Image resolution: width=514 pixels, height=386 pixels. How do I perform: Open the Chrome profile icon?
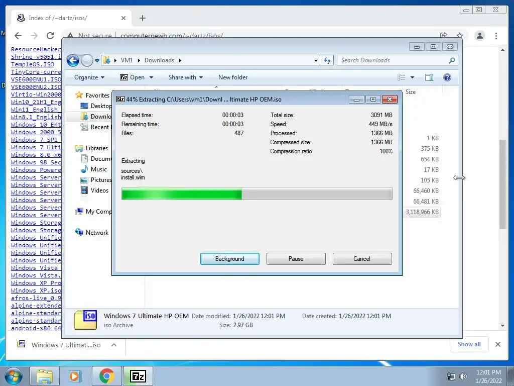click(479, 36)
